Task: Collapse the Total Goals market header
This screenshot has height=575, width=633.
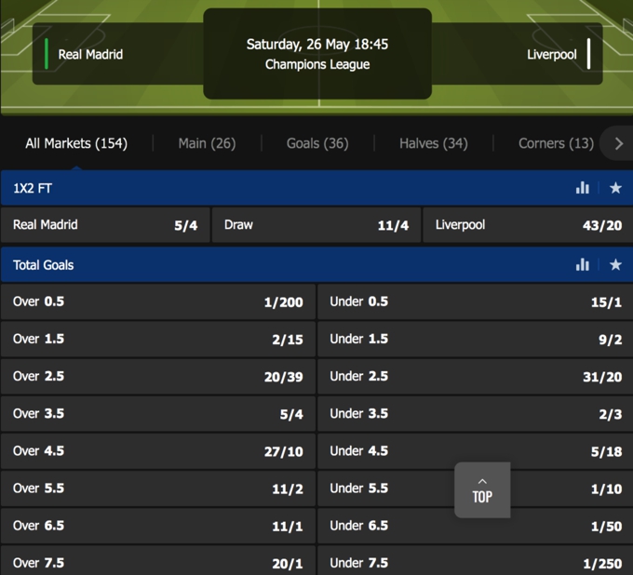Action: point(316,264)
